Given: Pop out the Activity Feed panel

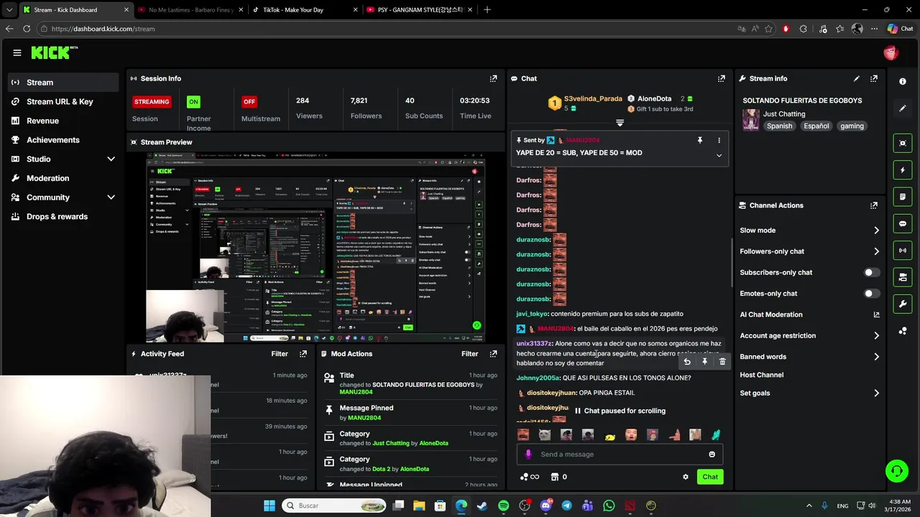Looking at the screenshot, I should pyautogui.click(x=303, y=353).
